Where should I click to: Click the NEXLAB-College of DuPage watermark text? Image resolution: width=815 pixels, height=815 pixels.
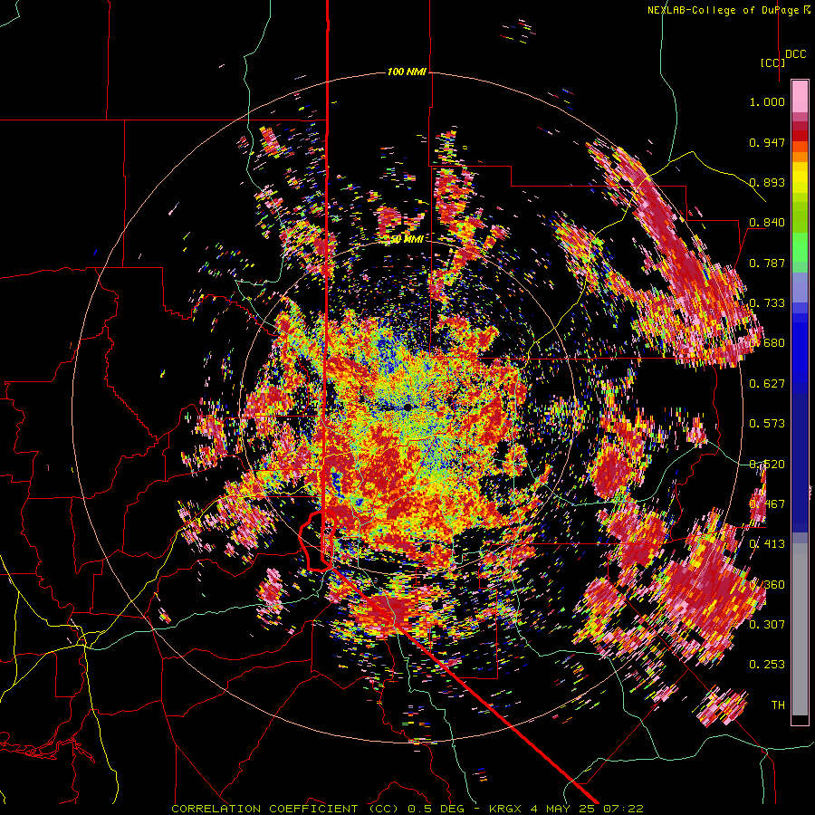pyautogui.click(x=724, y=10)
